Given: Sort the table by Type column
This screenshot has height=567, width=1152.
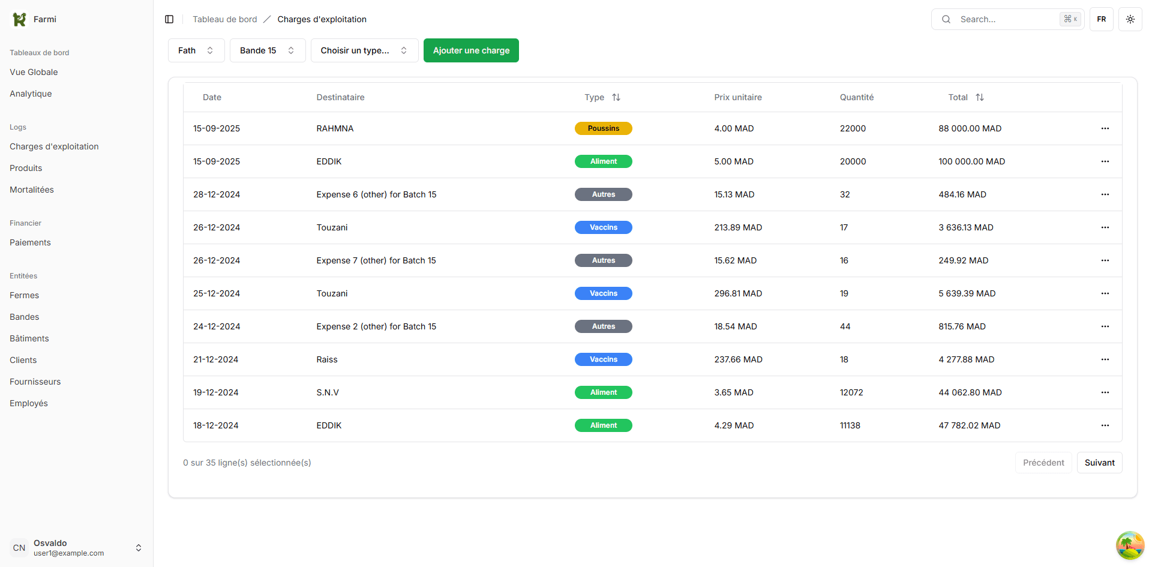Looking at the screenshot, I should [616, 97].
